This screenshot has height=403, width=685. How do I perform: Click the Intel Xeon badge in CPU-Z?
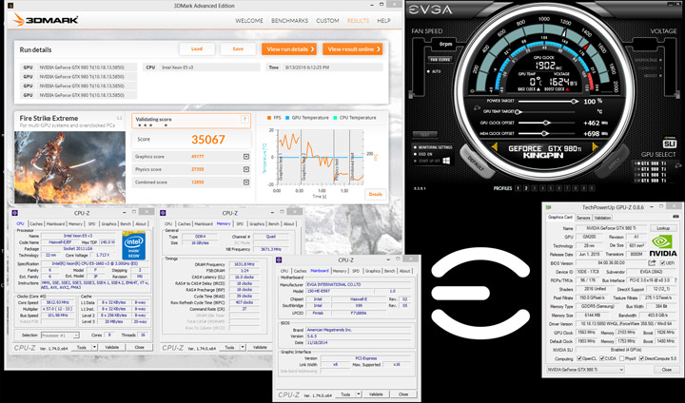click(134, 245)
